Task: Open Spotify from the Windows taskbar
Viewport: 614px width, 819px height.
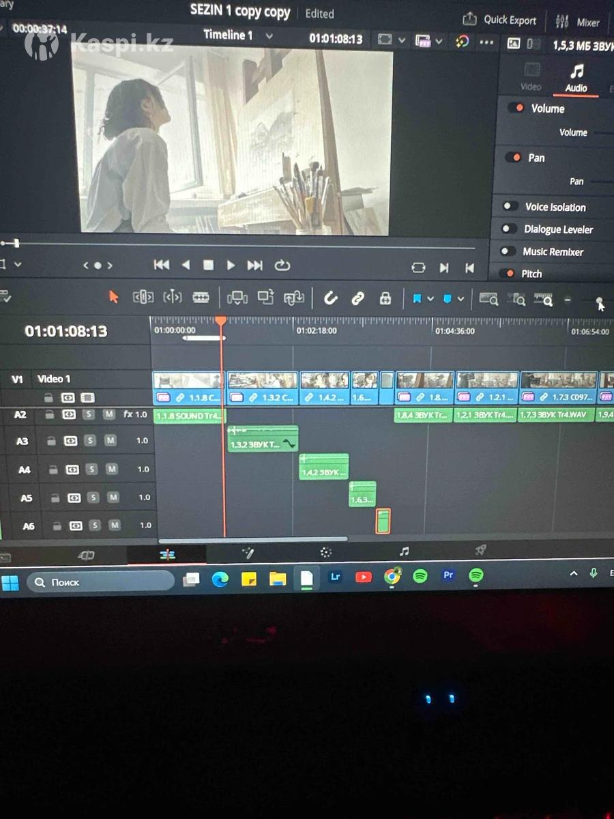Action: click(420, 577)
